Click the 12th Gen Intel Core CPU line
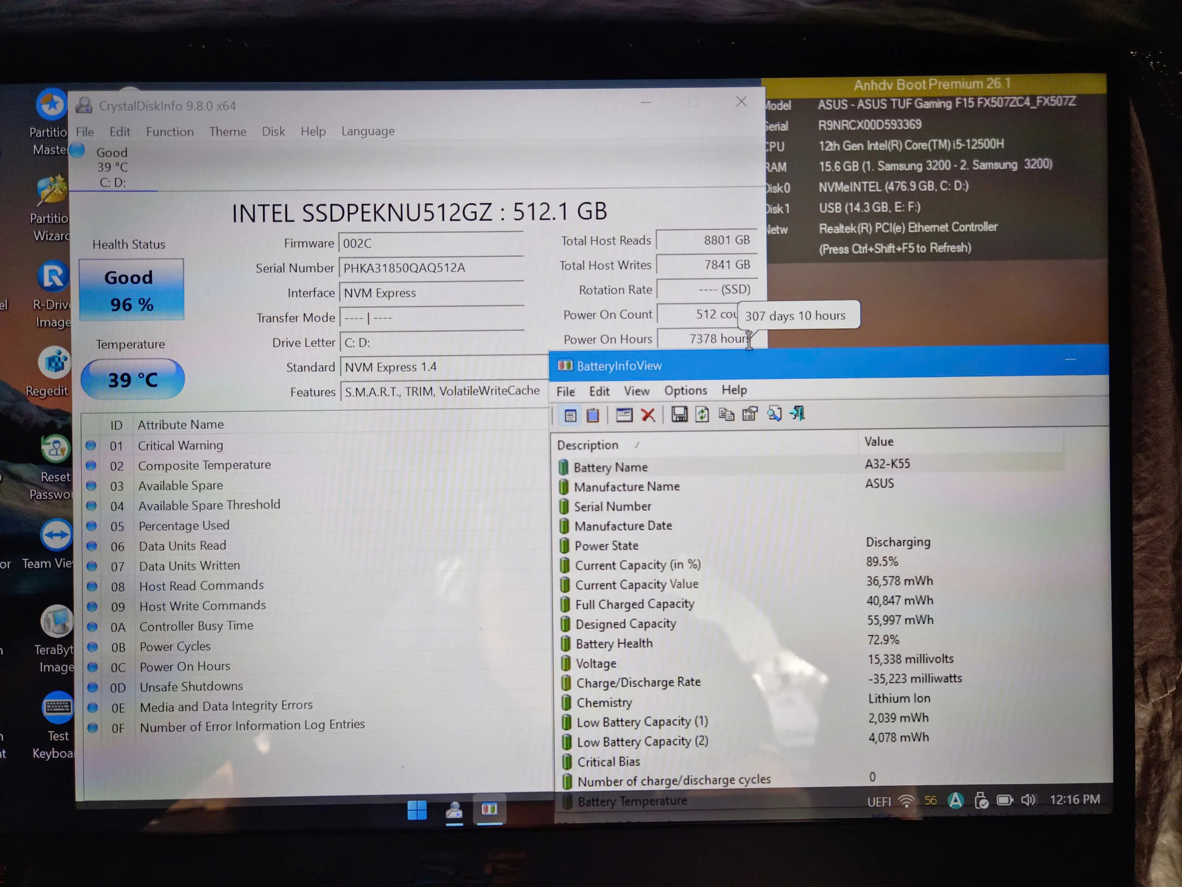 pyautogui.click(x=911, y=145)
